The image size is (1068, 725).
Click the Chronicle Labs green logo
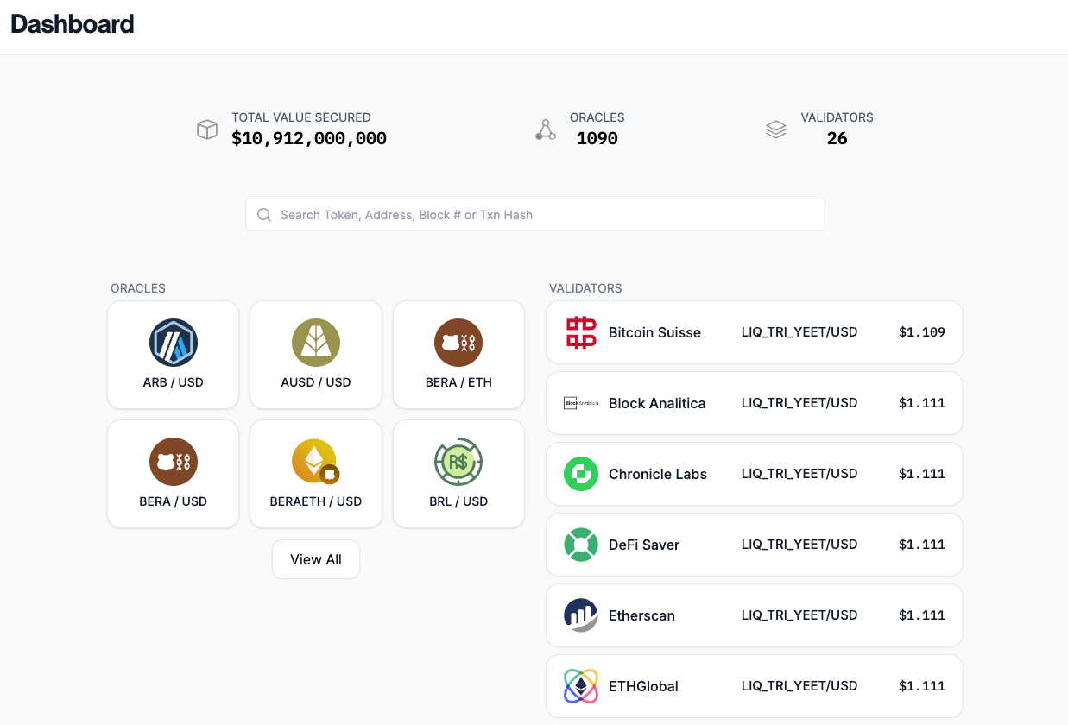tap(581, 474)
